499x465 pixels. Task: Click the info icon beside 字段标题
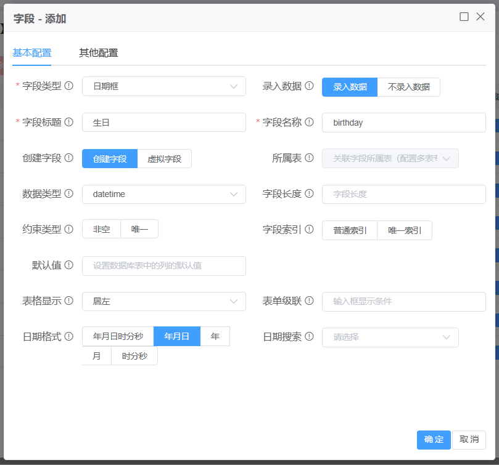click(69, 122)
